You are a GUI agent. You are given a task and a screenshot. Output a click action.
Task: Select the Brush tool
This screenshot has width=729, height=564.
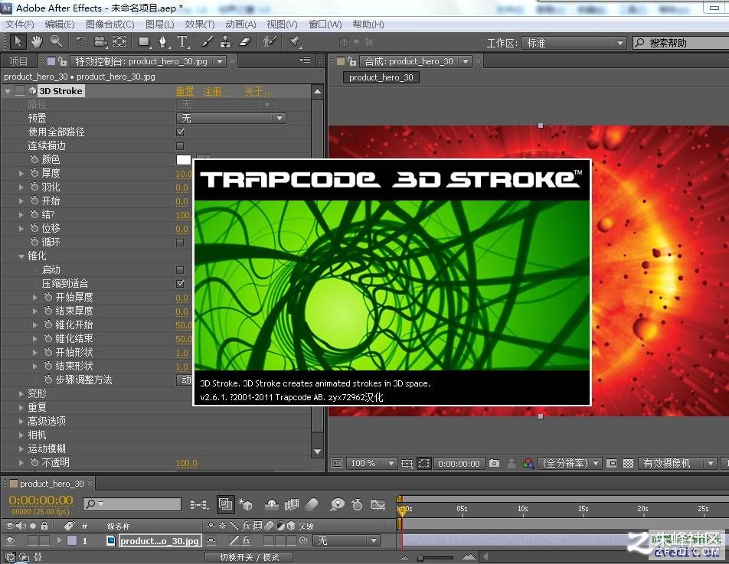[207, 42]
